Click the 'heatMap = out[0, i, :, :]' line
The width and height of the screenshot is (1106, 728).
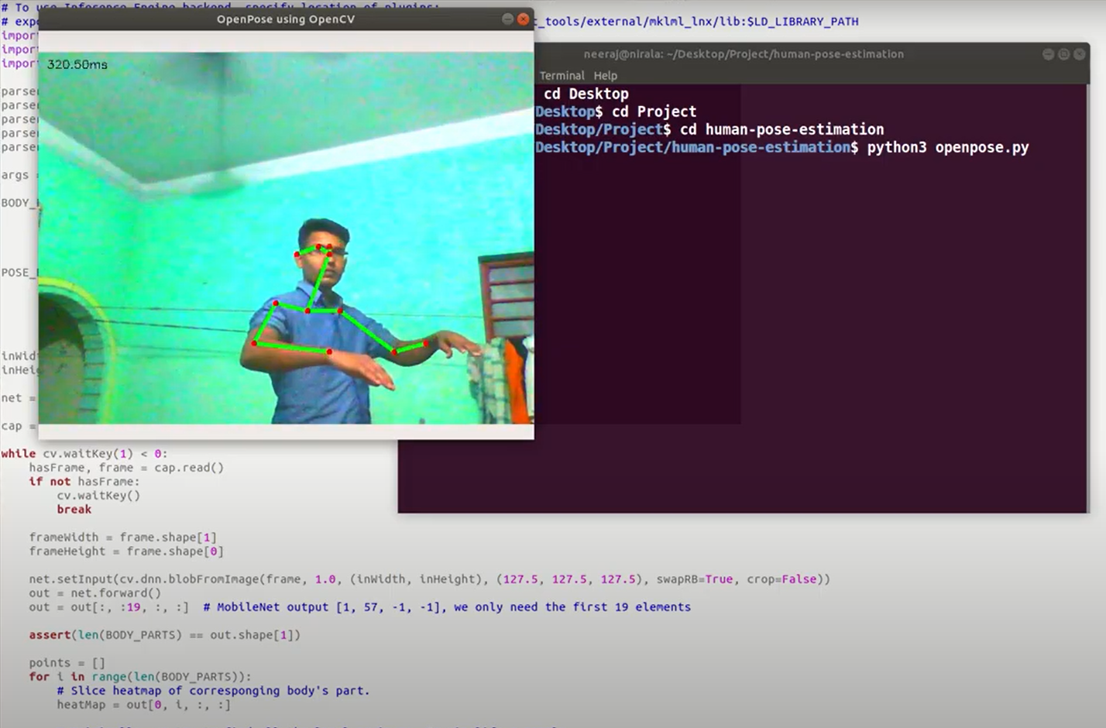point(143,705)
